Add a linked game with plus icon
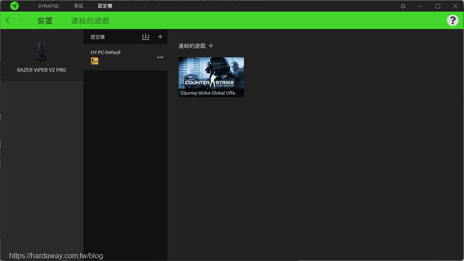464x261 pixels. point(211,46)
